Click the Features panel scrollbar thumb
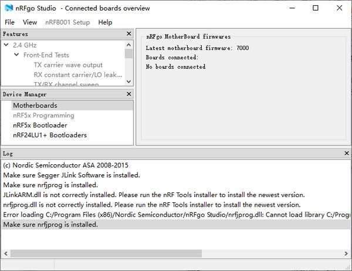 click(x=128, y=53)
